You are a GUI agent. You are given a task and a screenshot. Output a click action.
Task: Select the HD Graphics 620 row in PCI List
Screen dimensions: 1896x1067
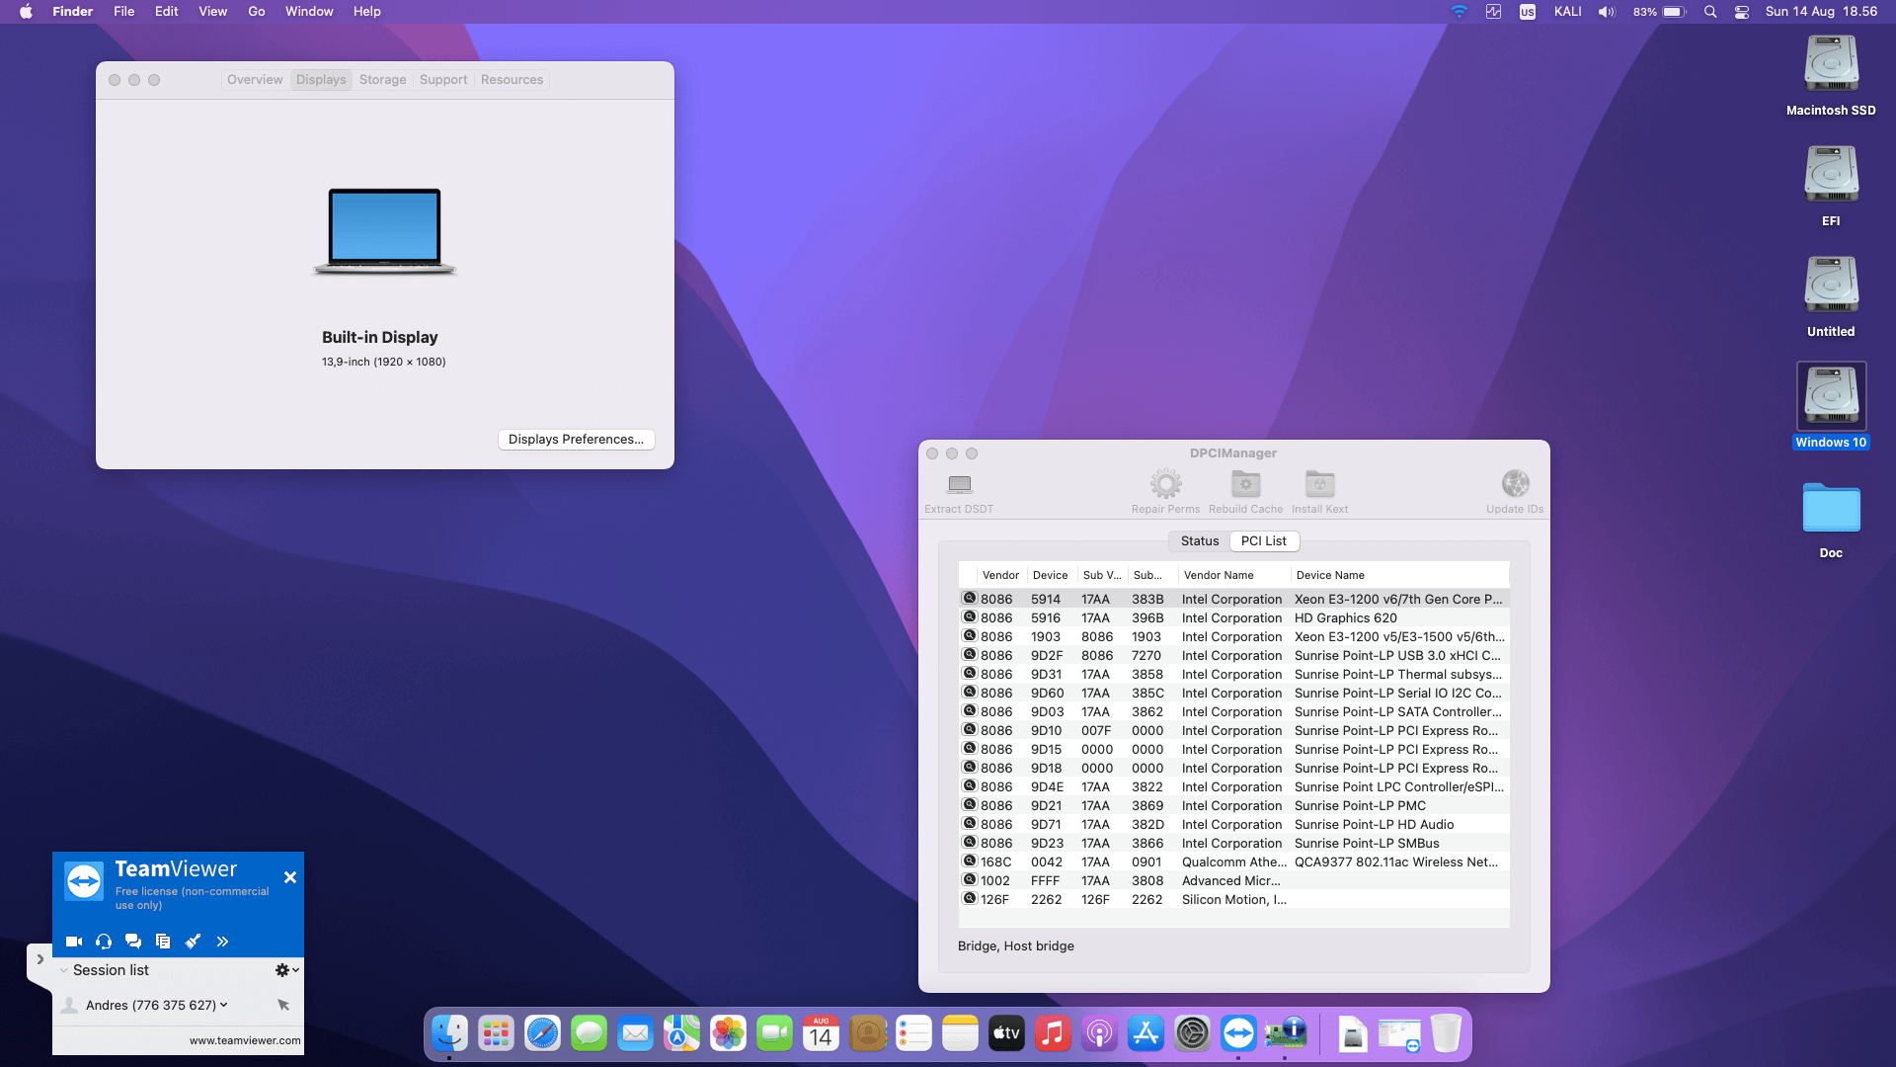tap(1234, 617)
